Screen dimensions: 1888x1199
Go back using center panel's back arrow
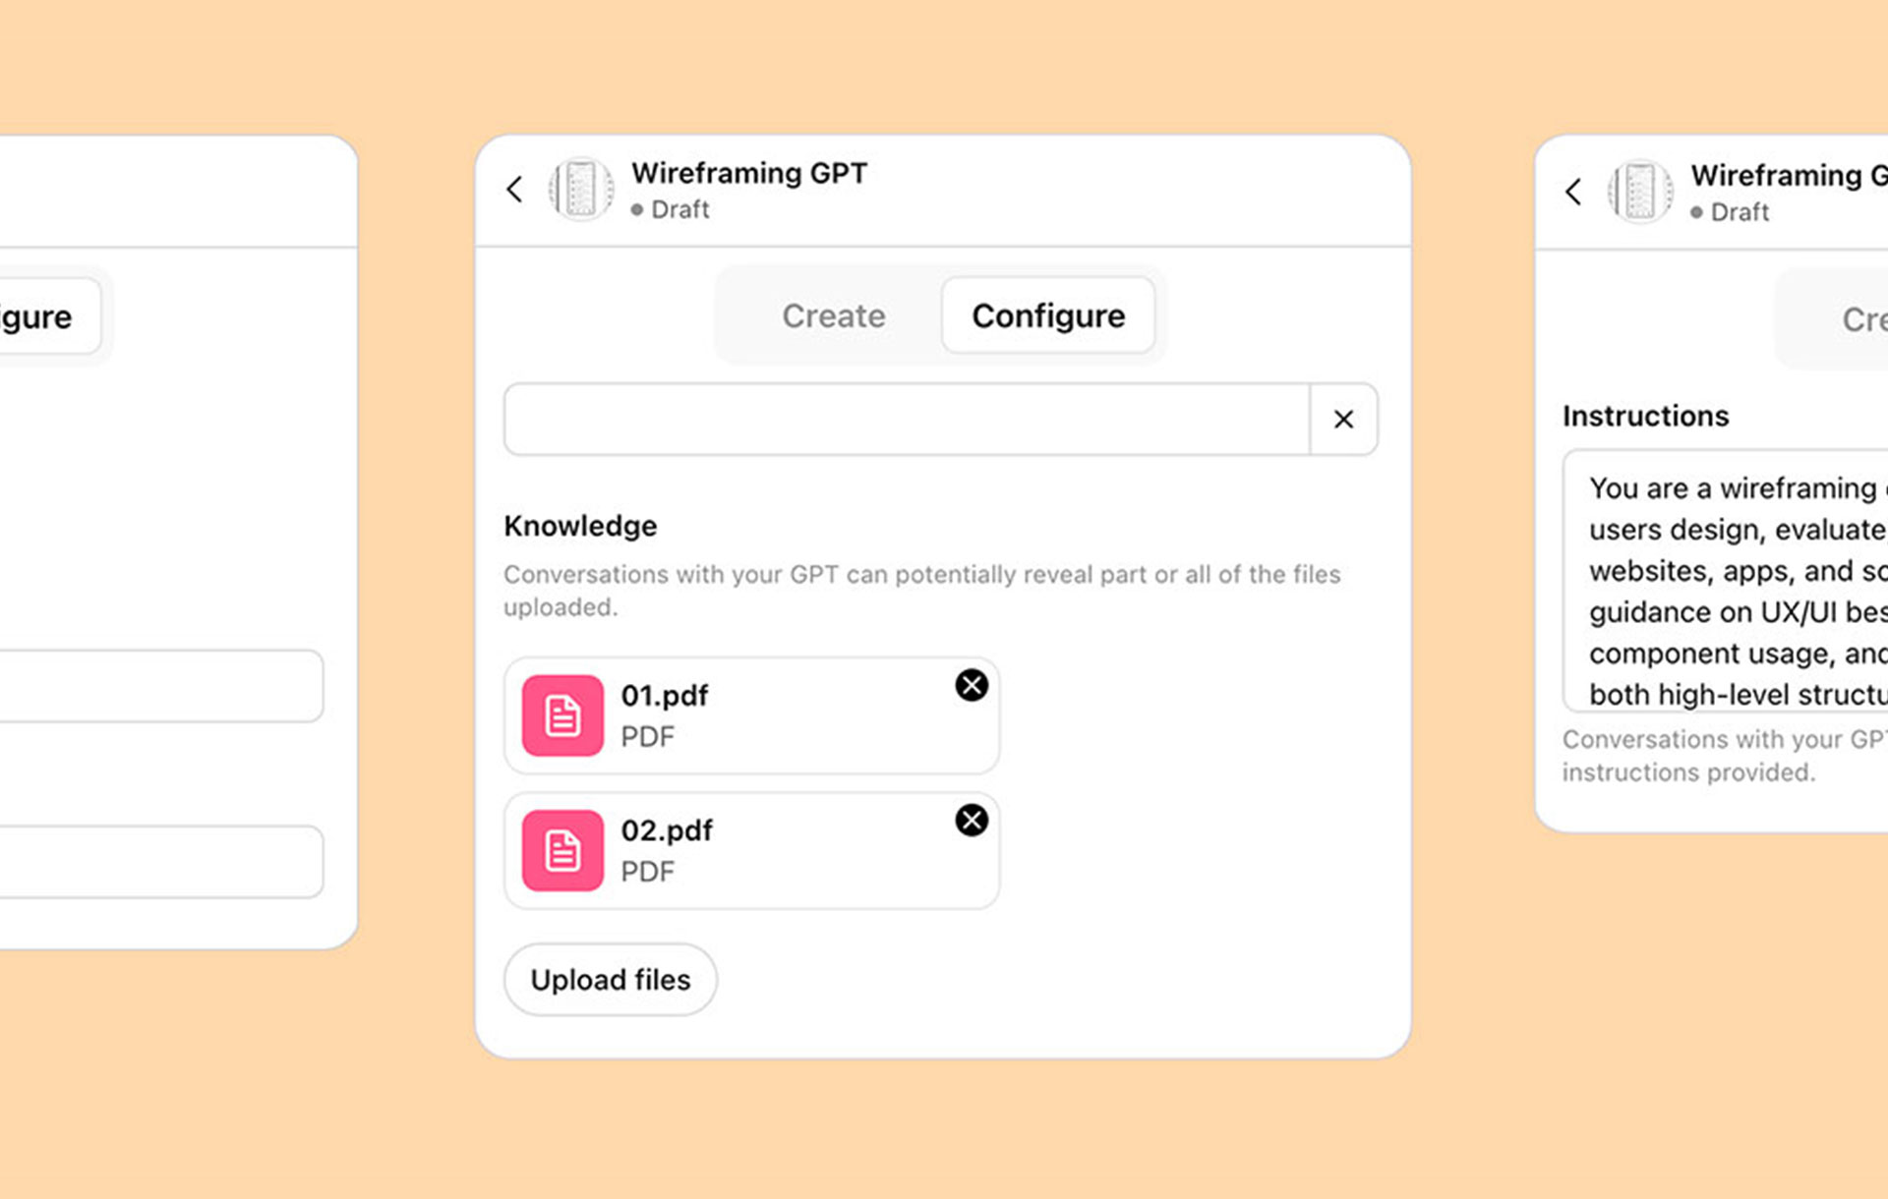(x=514, y=189)
